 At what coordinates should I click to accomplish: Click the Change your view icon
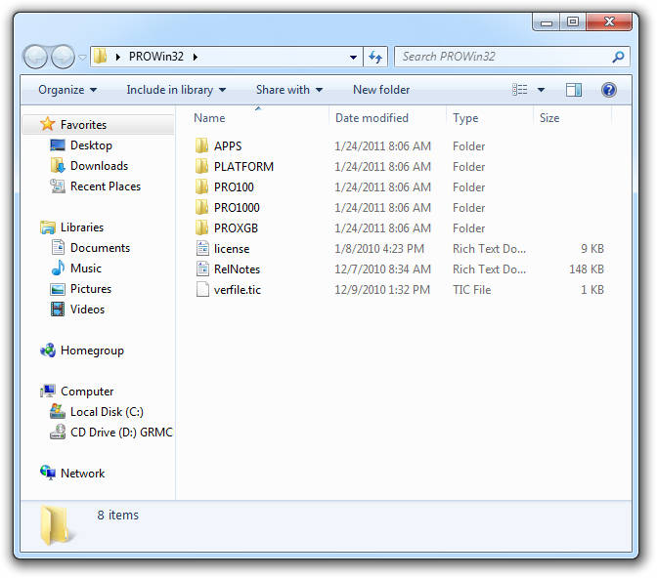click(519, 90)
